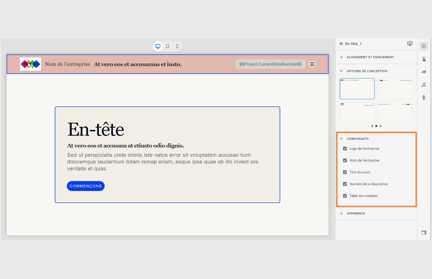Open the hamburger menu in the header block

pyautogui.click(x=312, y=64)
